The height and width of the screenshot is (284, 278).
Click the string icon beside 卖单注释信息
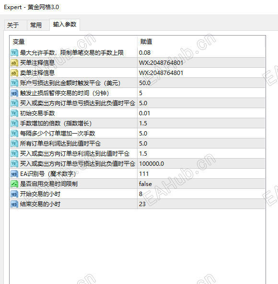tap(14, 73)
